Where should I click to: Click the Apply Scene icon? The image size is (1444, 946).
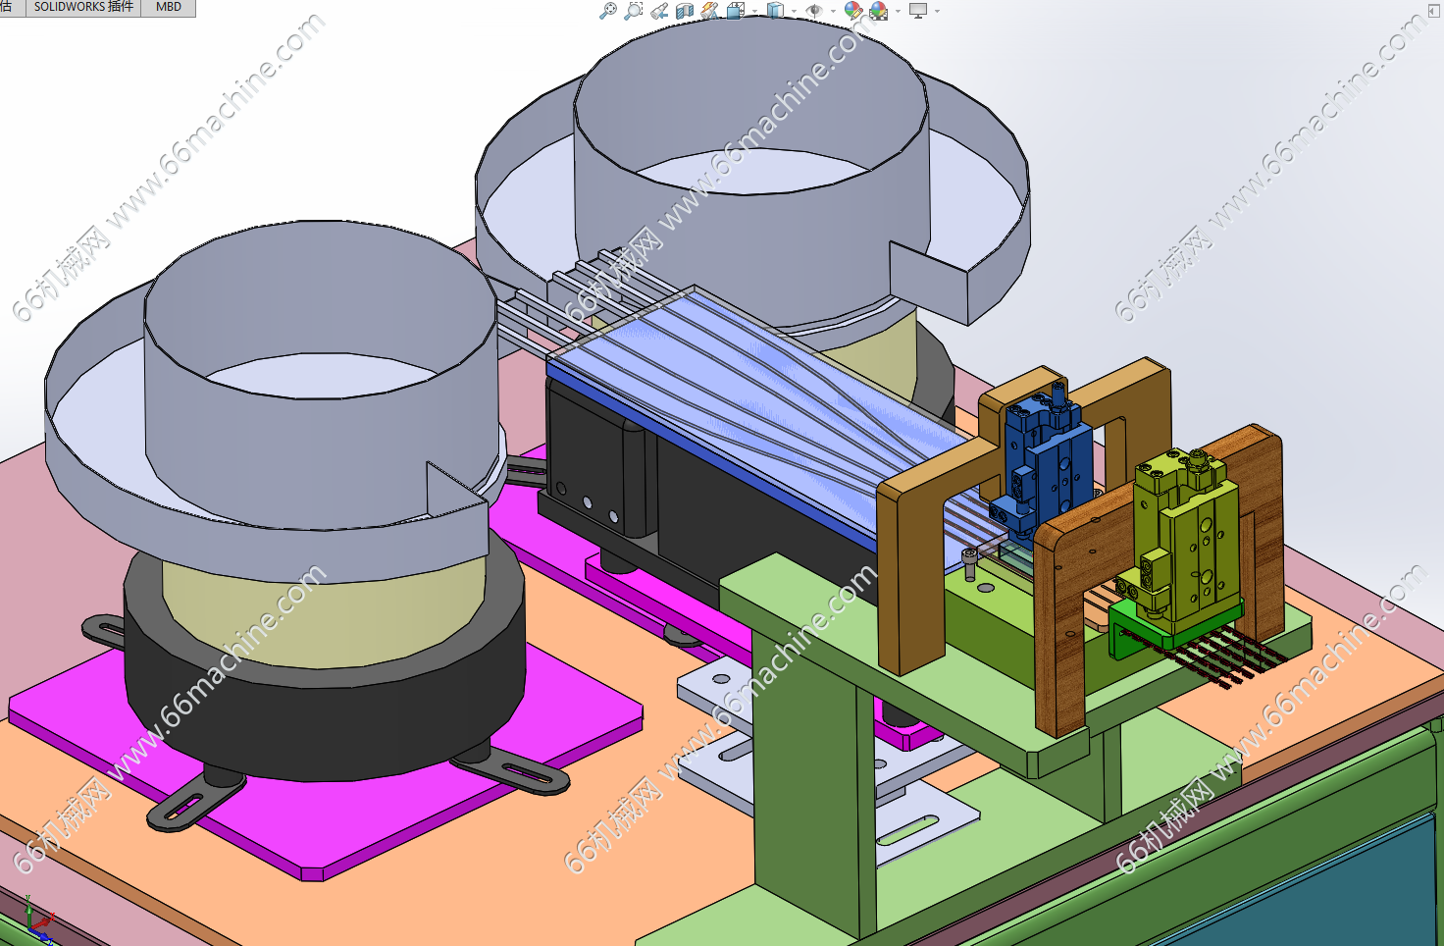[x=878, y=11]
